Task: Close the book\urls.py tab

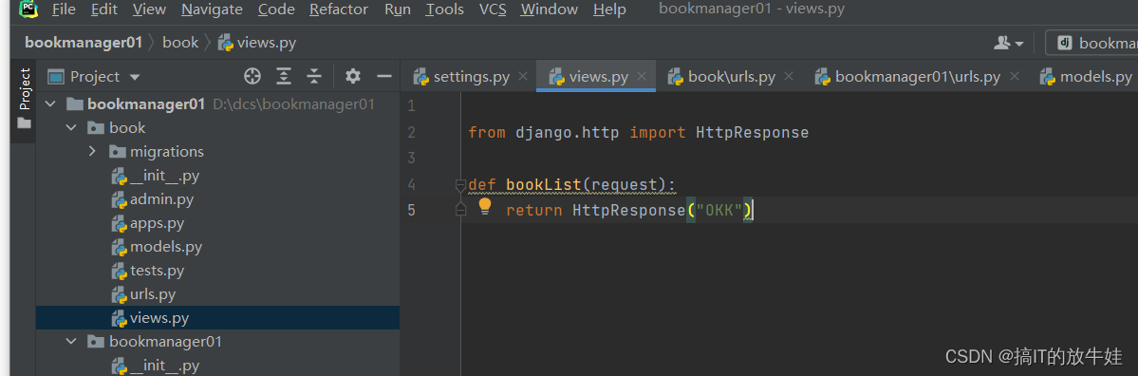Action: pos(789,76)
